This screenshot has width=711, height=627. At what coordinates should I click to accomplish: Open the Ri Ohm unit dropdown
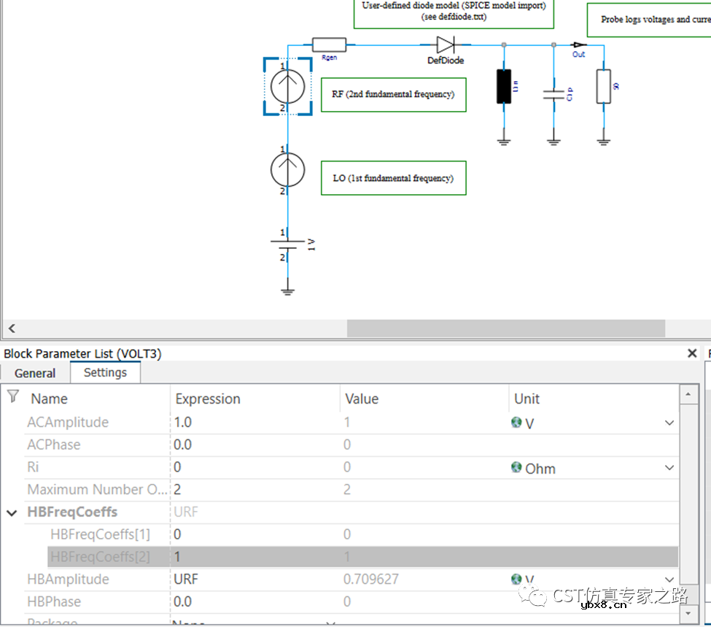coord(669,468)
